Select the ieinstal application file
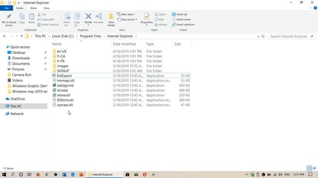 62,90
